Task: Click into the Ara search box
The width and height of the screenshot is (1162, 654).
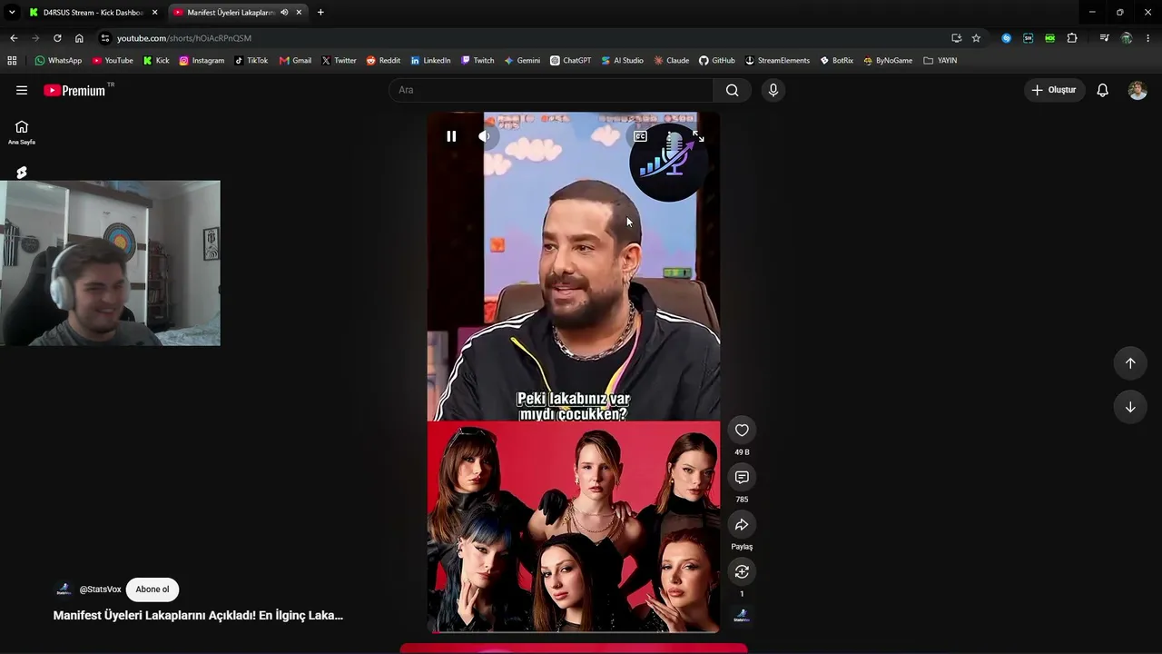Action: point(552,90)
